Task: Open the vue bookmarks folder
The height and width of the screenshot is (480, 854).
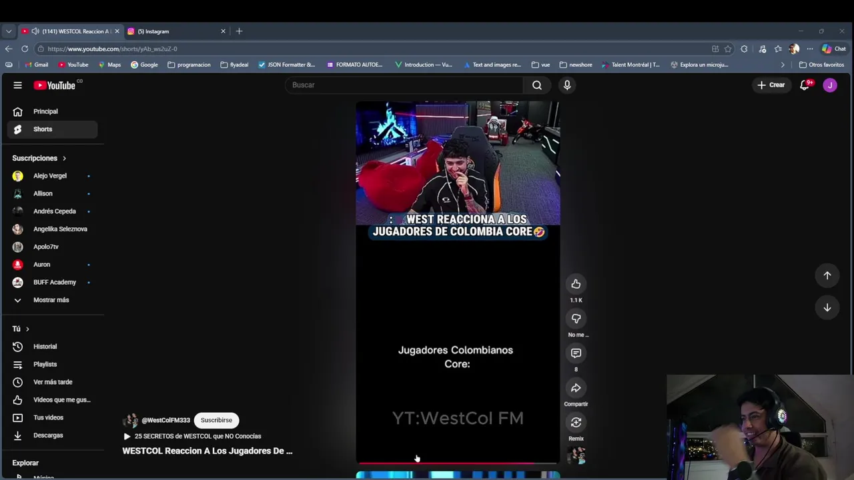Action: coord(540,65)
